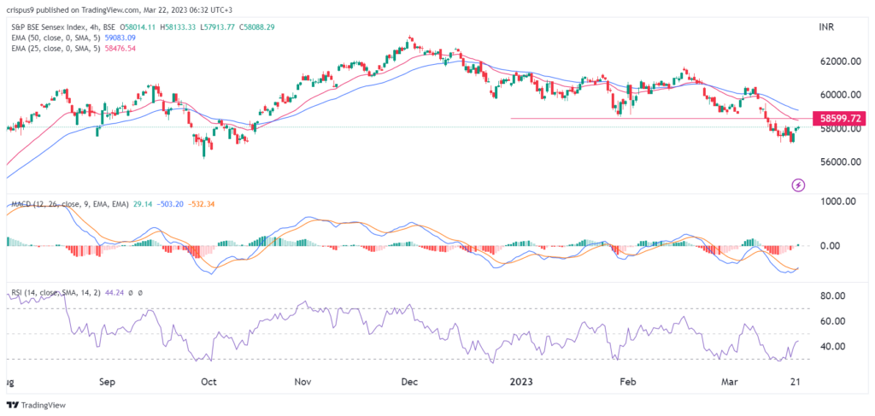The width and height of the screenshot is (875, 416).
Task: Click the Oct label on time axis
Action: 208,382
